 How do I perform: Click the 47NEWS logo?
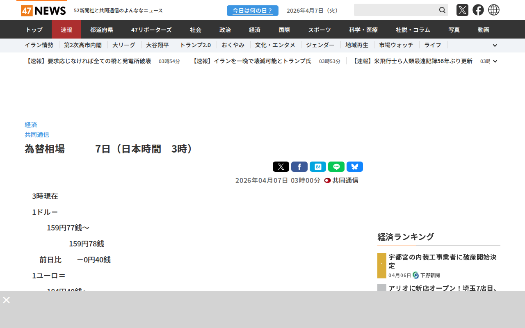coord(43,10)
